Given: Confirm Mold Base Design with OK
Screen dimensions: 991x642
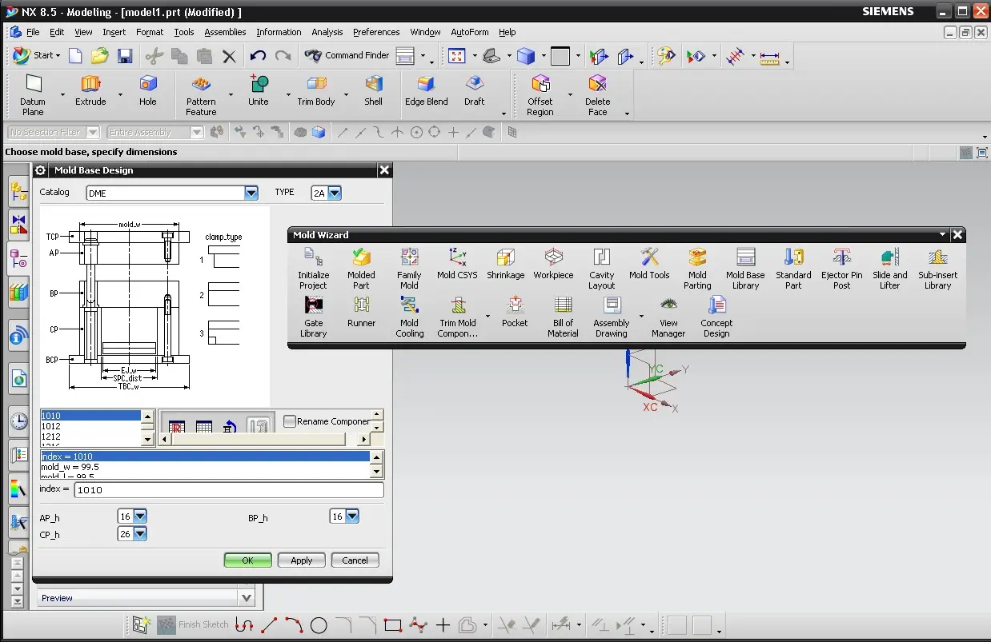Looking at the screenshot, I should [247, 560].
